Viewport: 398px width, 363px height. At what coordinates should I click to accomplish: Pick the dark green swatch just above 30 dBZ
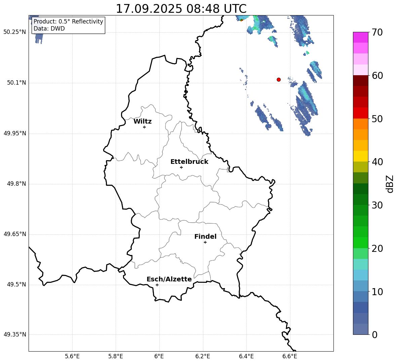click(x=361, y=199)
